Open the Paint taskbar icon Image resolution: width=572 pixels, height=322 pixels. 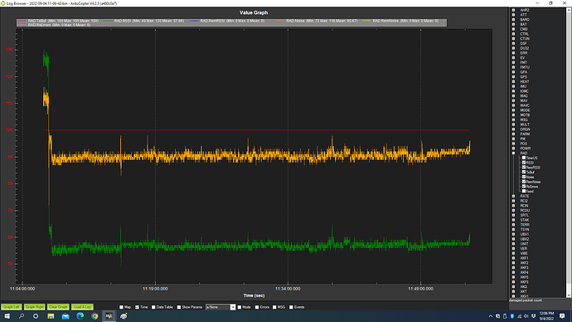(124, 316)
